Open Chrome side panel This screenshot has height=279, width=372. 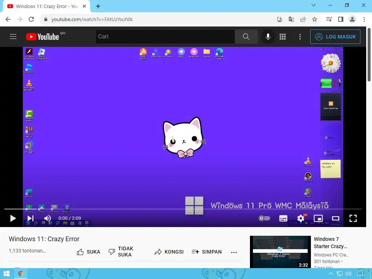(341, 19)
